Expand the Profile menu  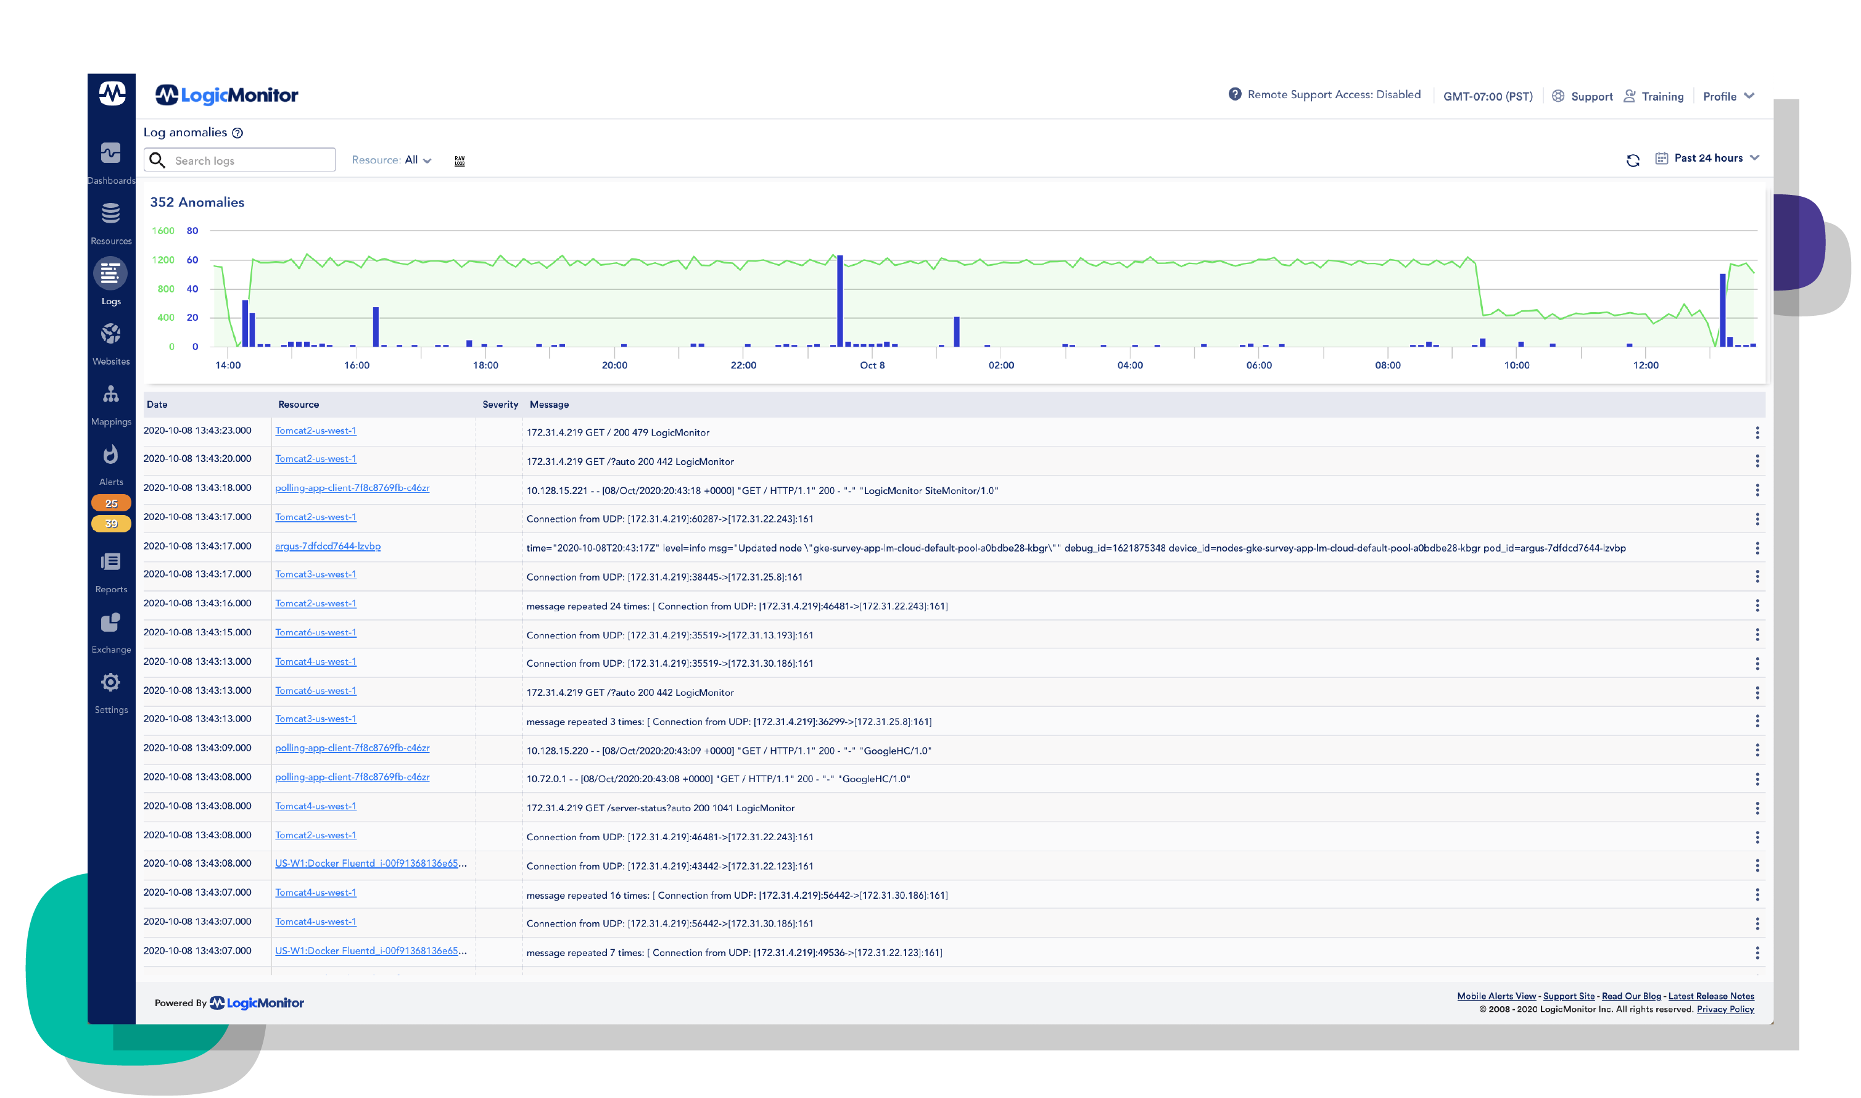(x=1728, y=96)
